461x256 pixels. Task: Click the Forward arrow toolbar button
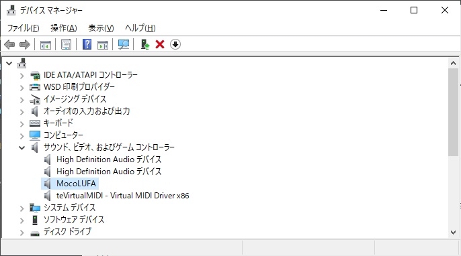[25, 45]
